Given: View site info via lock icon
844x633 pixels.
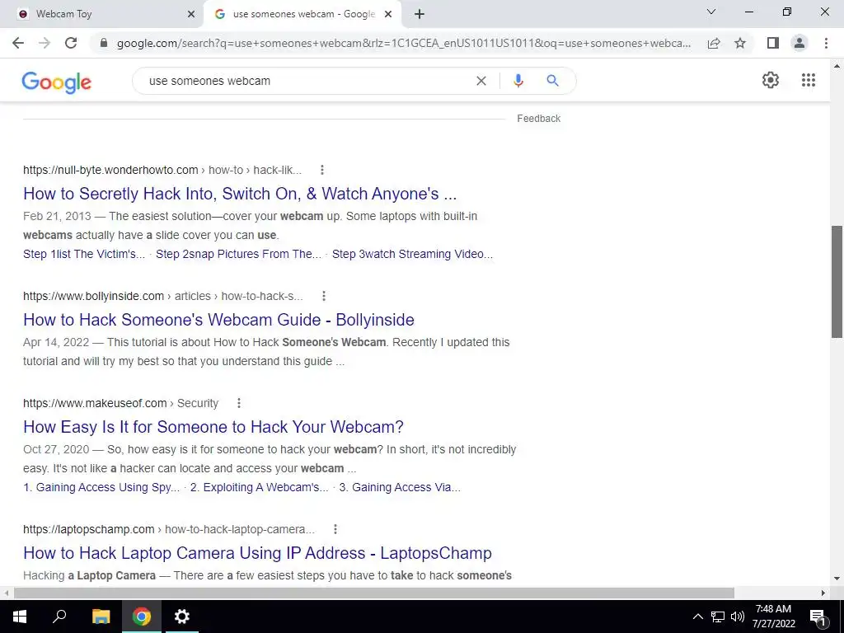Looking at the screenshot, I should click(104, 43).
